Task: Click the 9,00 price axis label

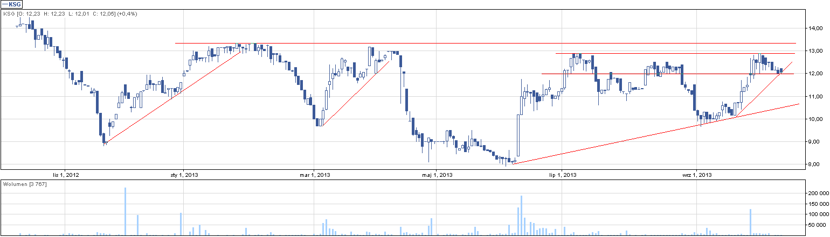Action: (815, 141)
